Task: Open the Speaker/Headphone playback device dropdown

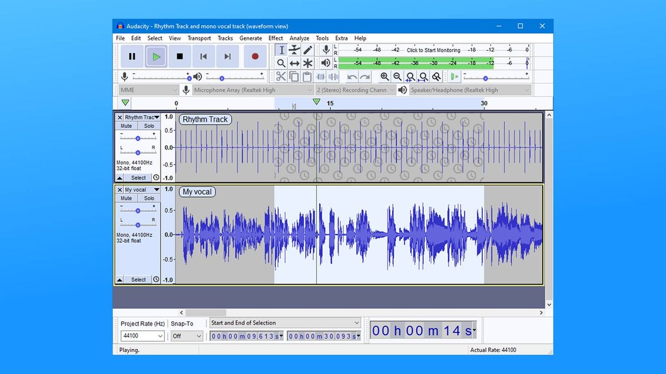Action: tap(470, 90)
